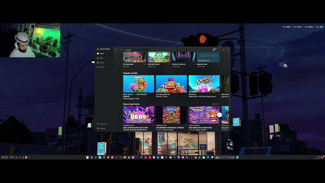Image resolution: width=325 pixels, height=183 pixels.
Task: Click the Upcoming Events heading
Action: (131, 104)
